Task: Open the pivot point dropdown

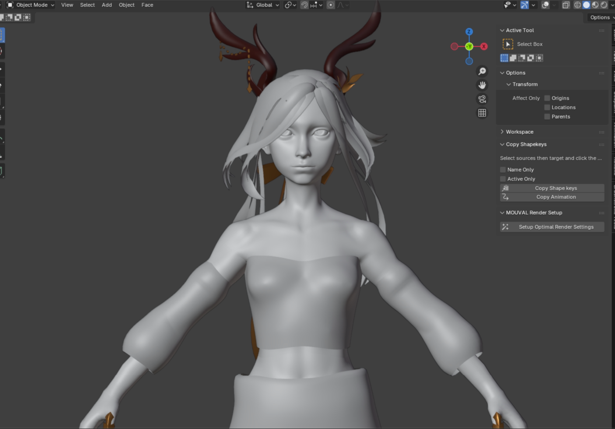Action: pyautogui.click(x=290, y=5)
